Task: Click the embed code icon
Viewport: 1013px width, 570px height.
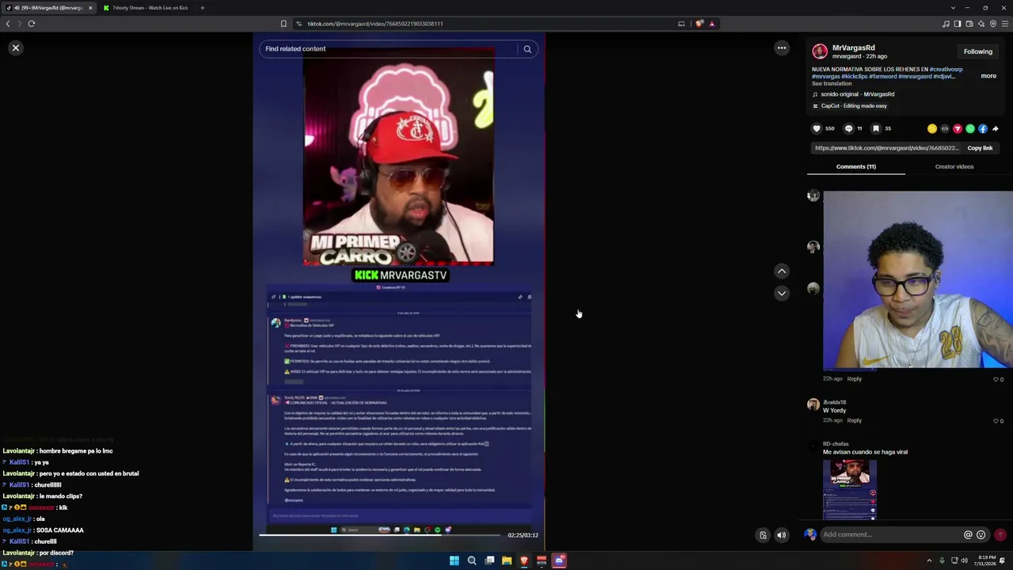Action: (945, 128)
